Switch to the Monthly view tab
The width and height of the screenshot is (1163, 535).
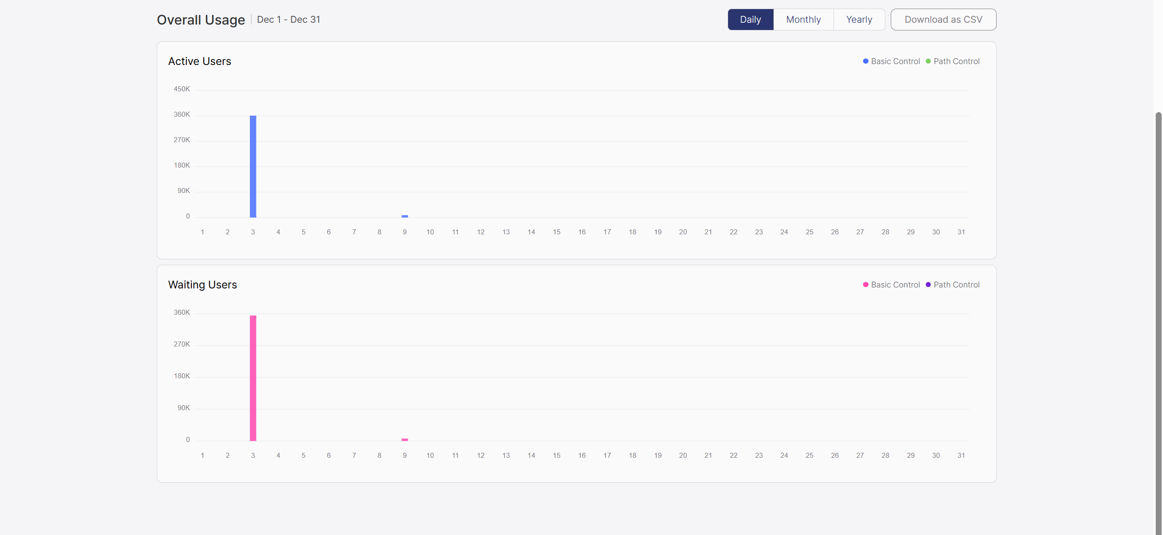coord(803,20)
